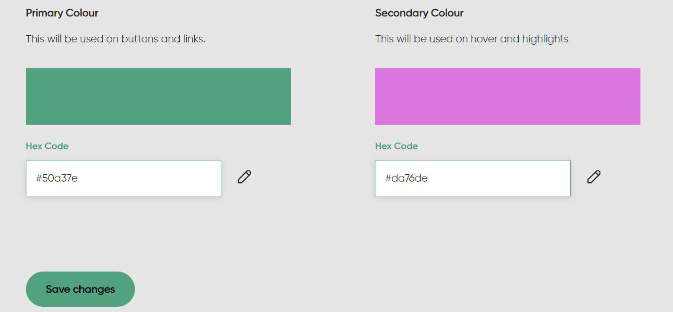
Task: Click the Hex Code label under the green swatch
Action: 47,146
